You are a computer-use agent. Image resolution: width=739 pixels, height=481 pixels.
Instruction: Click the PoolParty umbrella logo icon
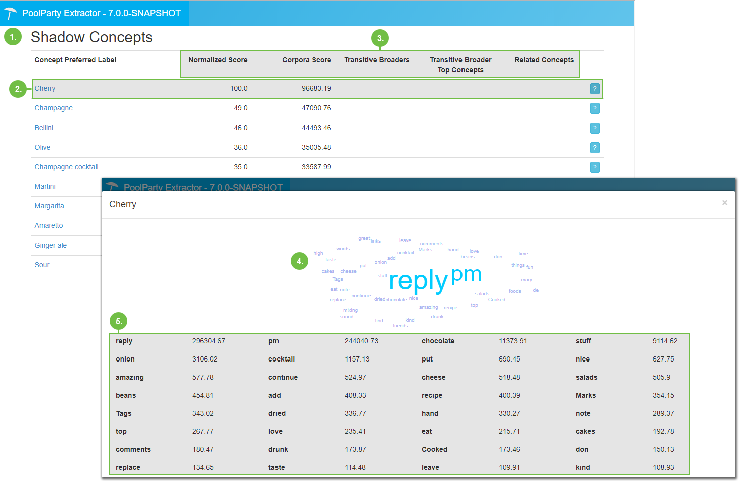10,13
